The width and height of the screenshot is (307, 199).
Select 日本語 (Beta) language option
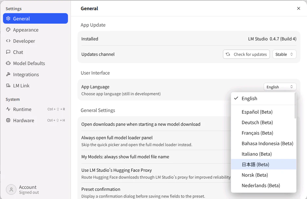coord(255,165)
